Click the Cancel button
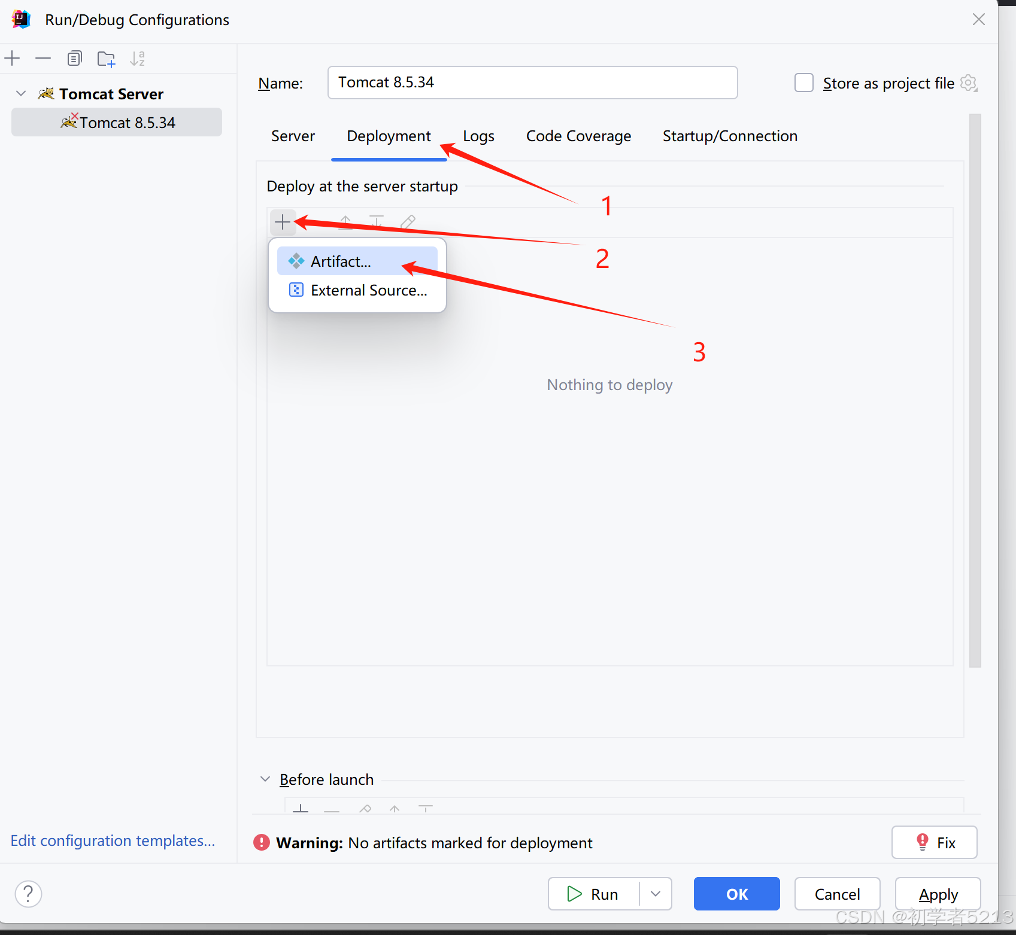 click(837, 894)
